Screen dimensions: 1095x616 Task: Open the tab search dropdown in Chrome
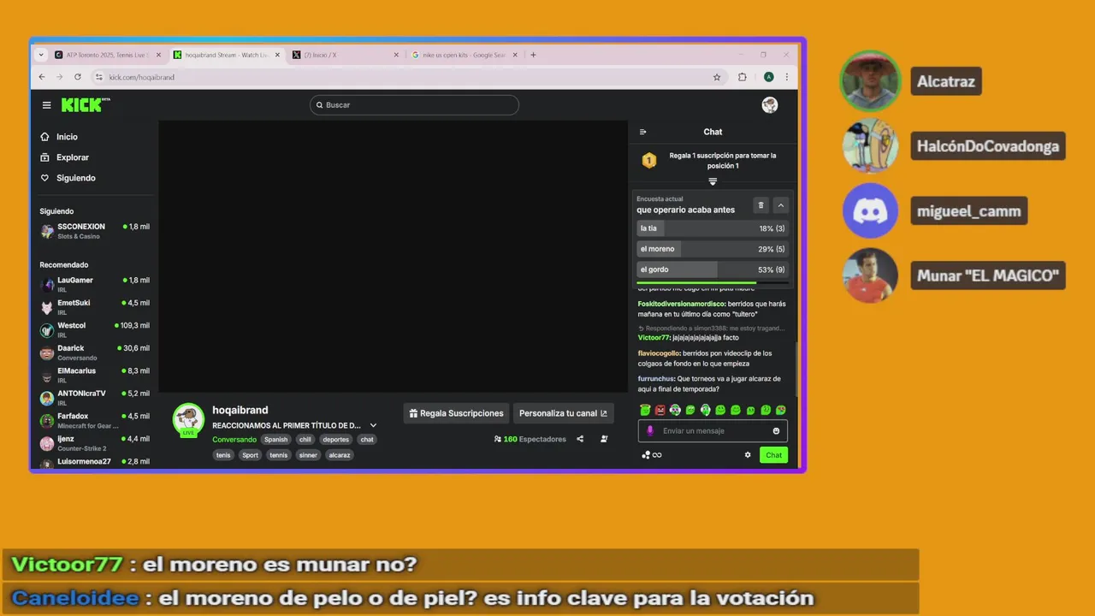pyautogui.click(x=40, y=55)
